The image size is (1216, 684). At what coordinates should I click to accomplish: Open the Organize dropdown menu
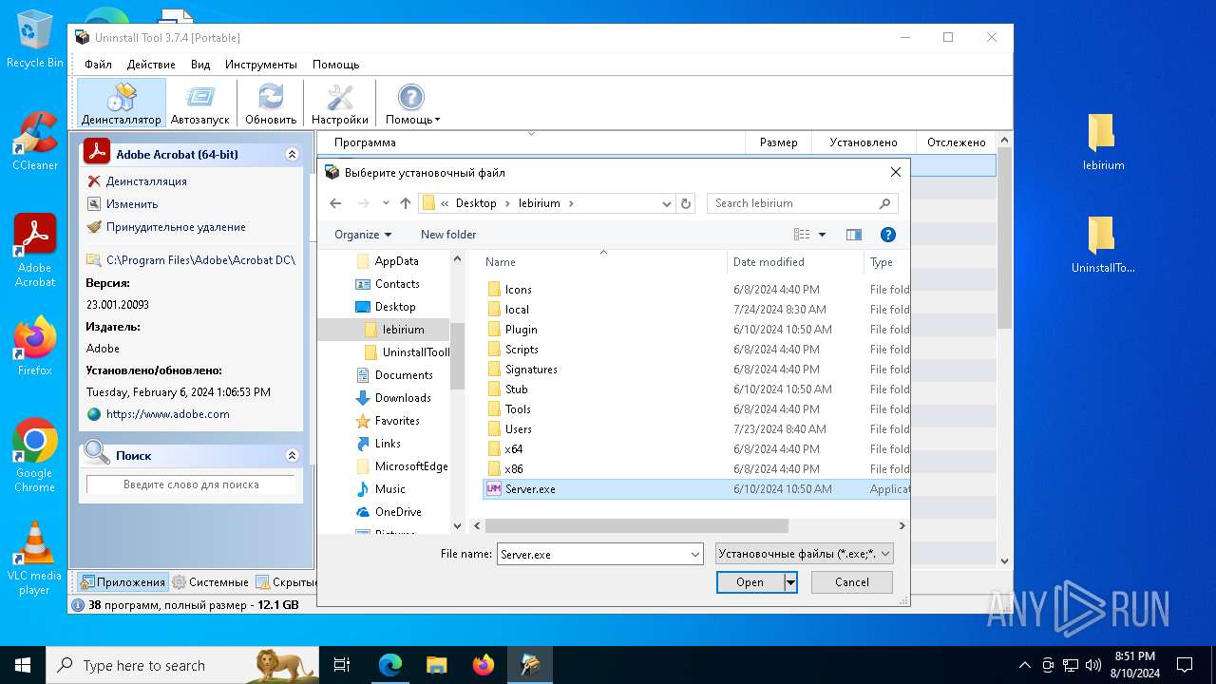click(363, 235)
